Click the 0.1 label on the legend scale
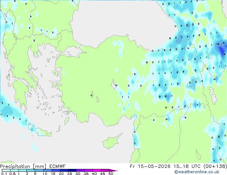 click(4, 174)
